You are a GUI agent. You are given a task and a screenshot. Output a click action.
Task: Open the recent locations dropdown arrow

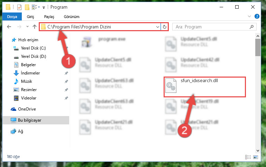point(27,27)
